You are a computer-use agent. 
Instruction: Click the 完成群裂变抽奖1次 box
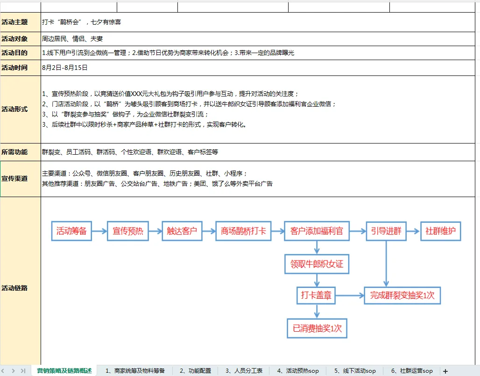[402, 295]
